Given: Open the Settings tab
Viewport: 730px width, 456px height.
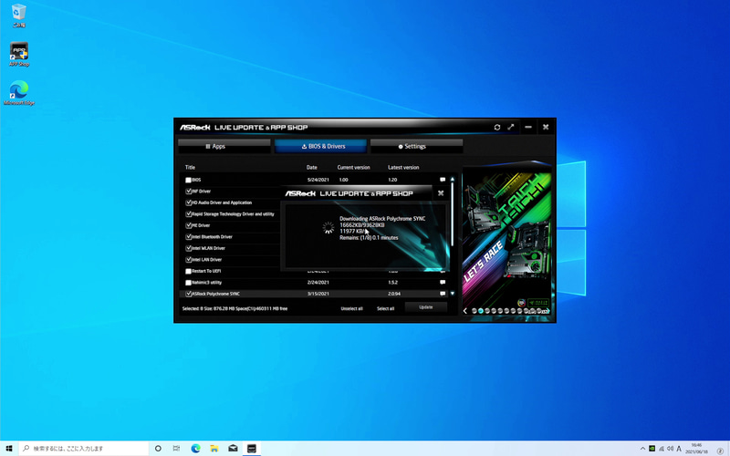Looking at the screenshot, I should 417,146.
